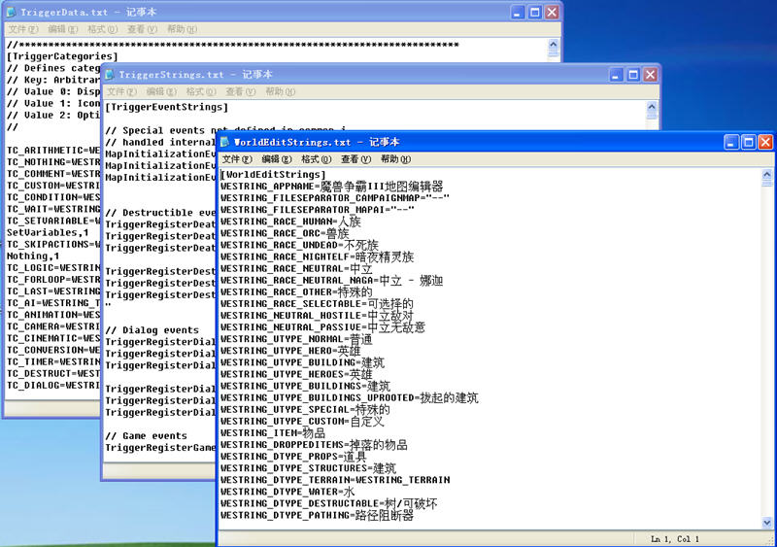Click the TC_DIALOG line in TriggerData.txt
The height and width of the screenshot is (547, 777).
pyautogui.click(x=53, y=386)
